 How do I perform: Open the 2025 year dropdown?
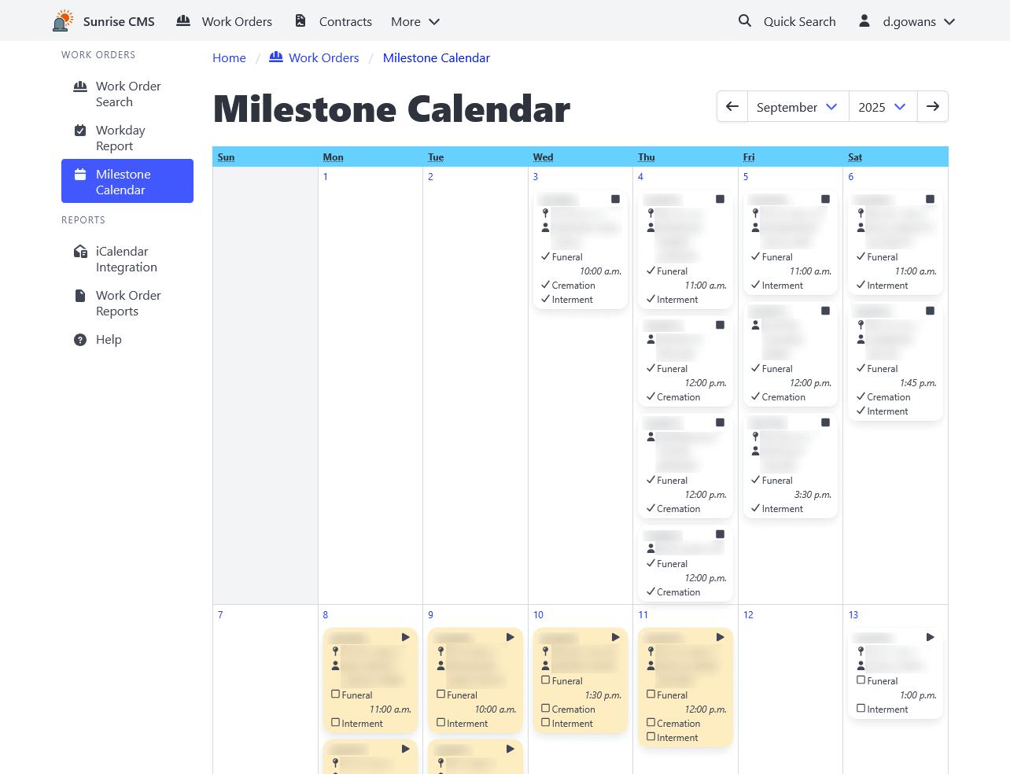[x=883, y=106]
